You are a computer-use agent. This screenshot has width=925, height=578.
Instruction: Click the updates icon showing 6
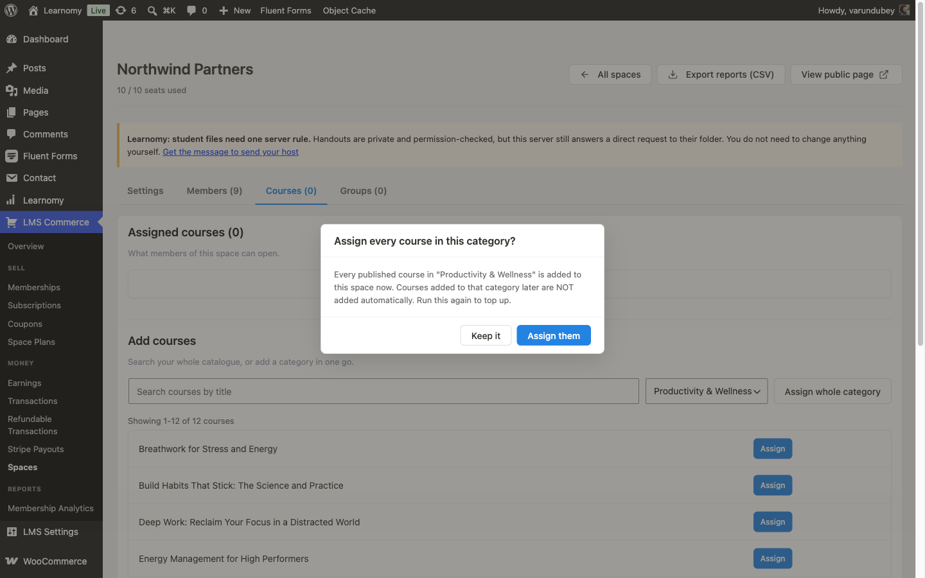[121, 10]
